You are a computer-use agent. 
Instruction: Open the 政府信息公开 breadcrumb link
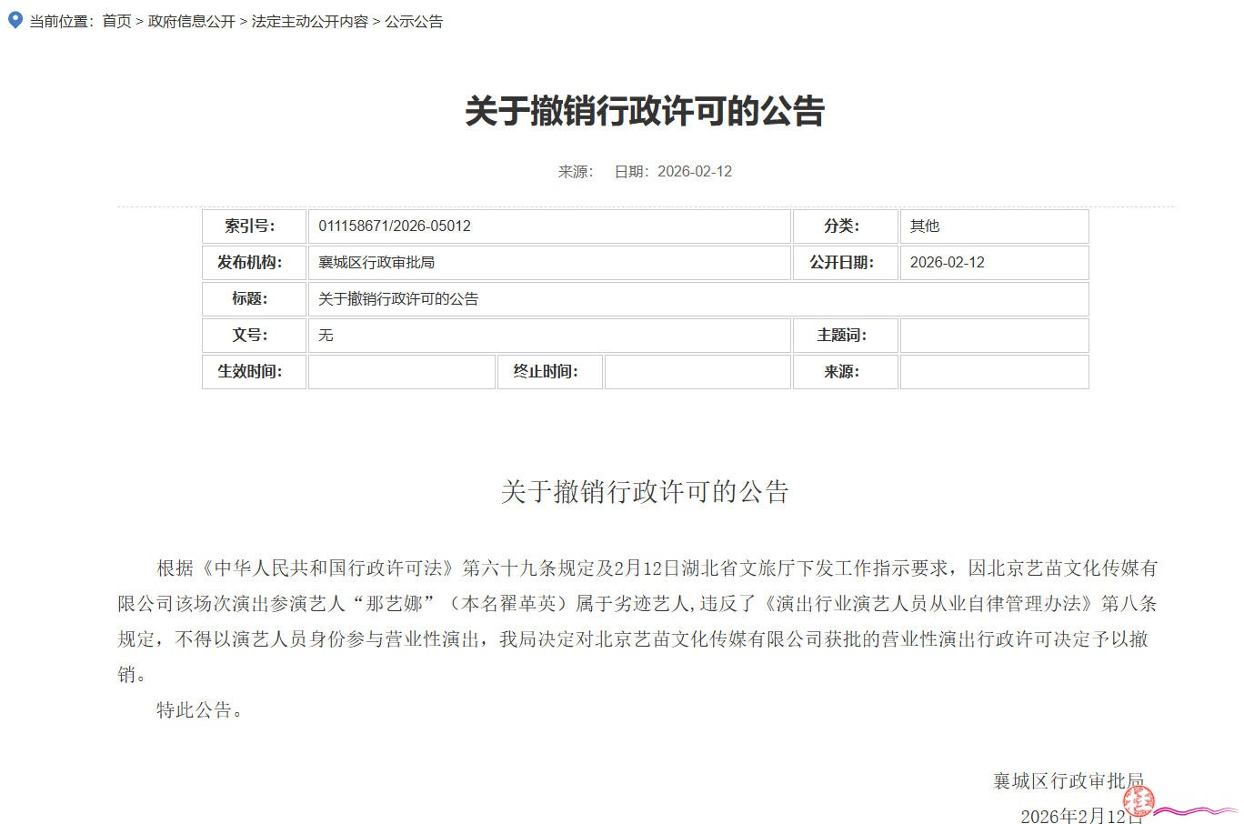pyautogui.click(x=192, y=21)
